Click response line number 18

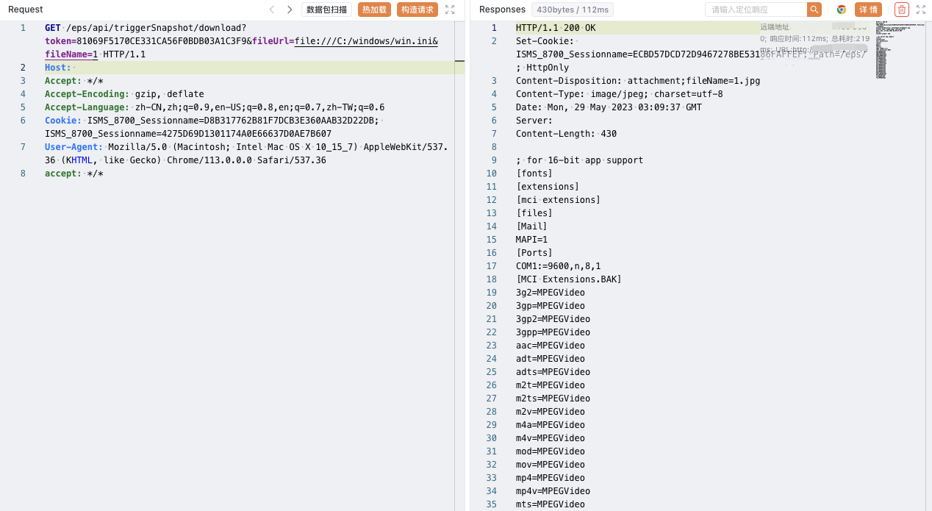[492, 279]
